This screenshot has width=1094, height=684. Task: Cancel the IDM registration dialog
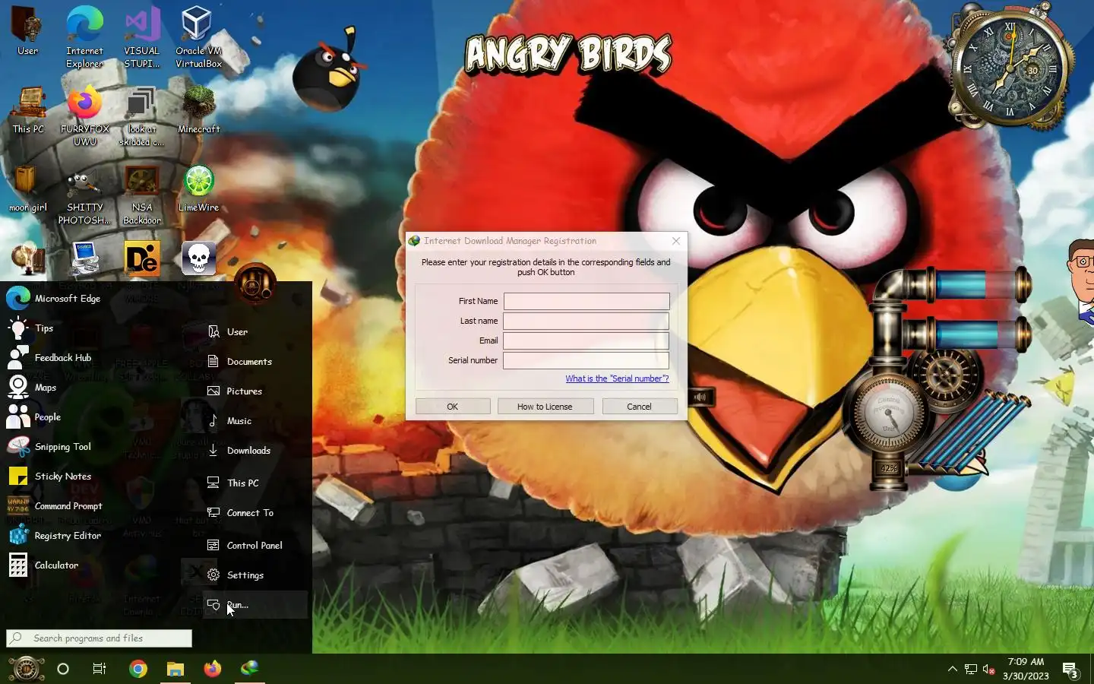pyautogui.click(x=639, y=407)
